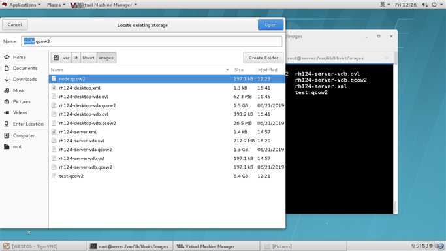Screen dimensions: 446x251
Task: Open Virtual Machine Manager top-bar menu
Action: pyautogui.click(x=104, y=5)
